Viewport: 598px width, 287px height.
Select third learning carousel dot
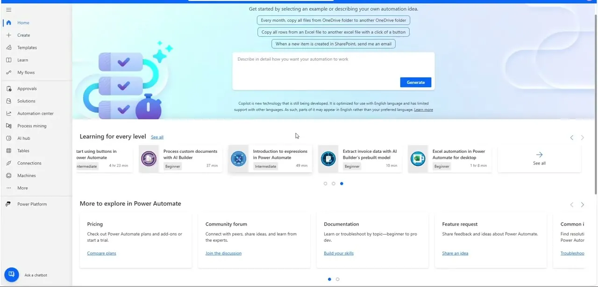(x=342, y=184)
